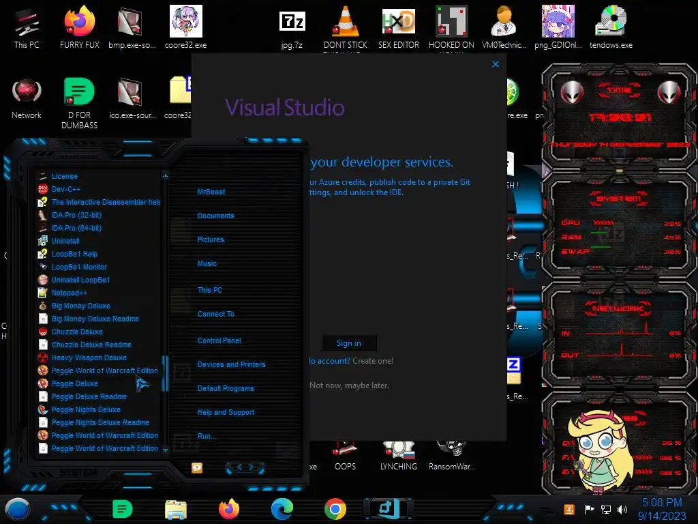Select Run... in start menu
Viewport: 698px width, 524px height.
(207, 436)
